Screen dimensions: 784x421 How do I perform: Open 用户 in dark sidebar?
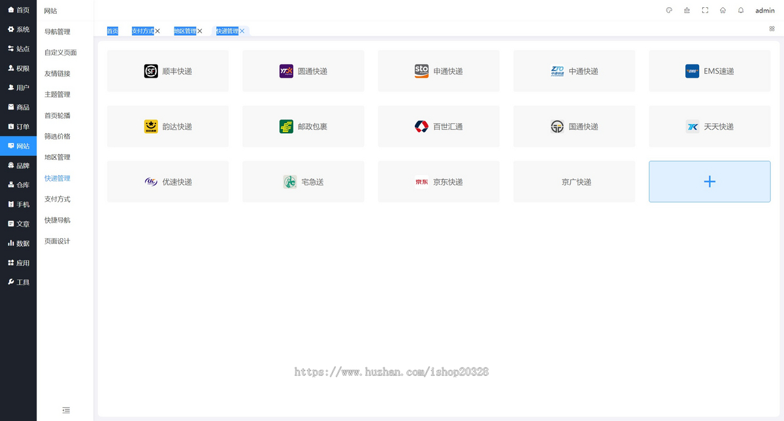(18, 87)
